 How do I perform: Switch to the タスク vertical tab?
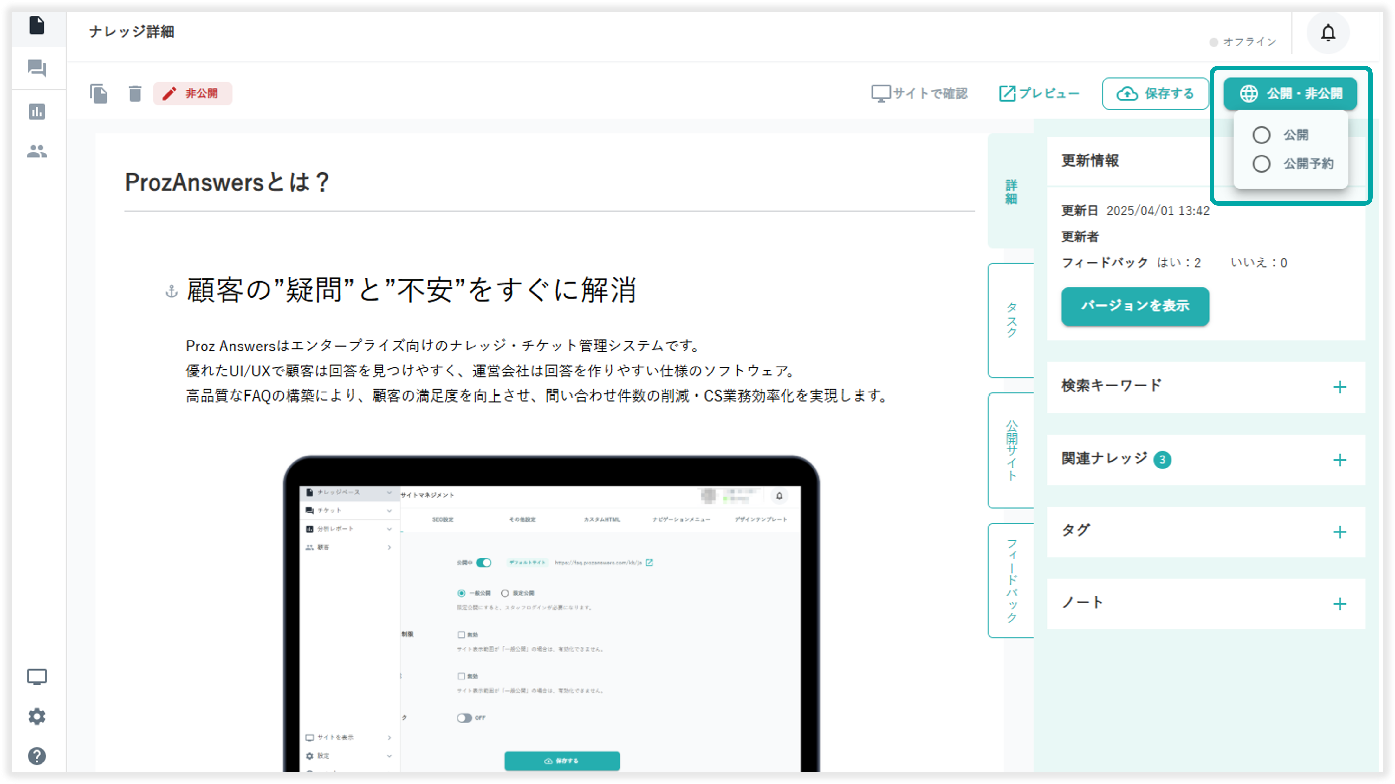[x=1011, y=320]
